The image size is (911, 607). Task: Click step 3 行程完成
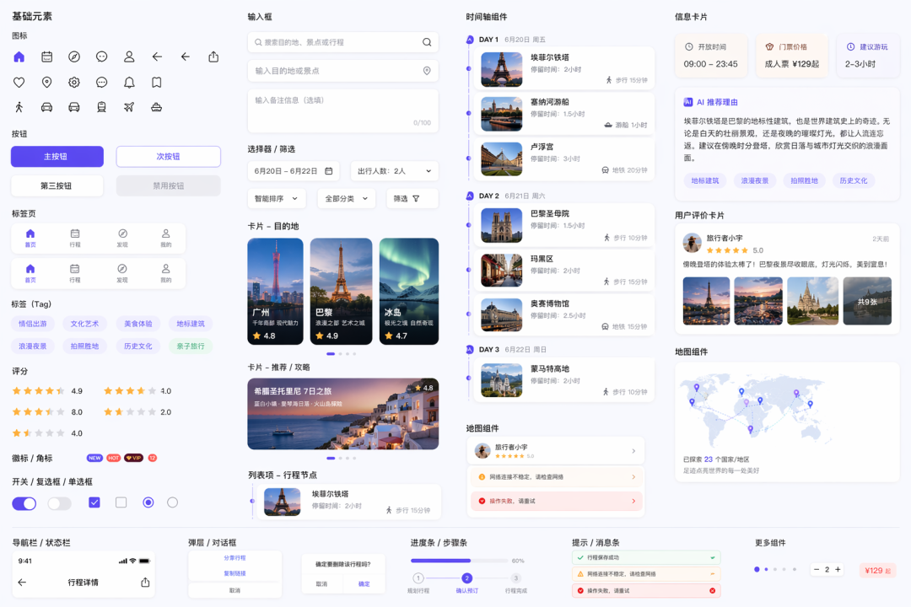click(516, 578)
